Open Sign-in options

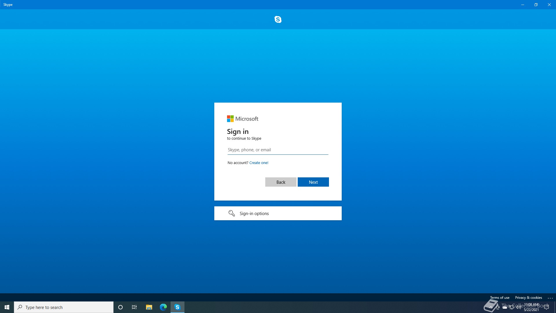click(x=278, y=213)
